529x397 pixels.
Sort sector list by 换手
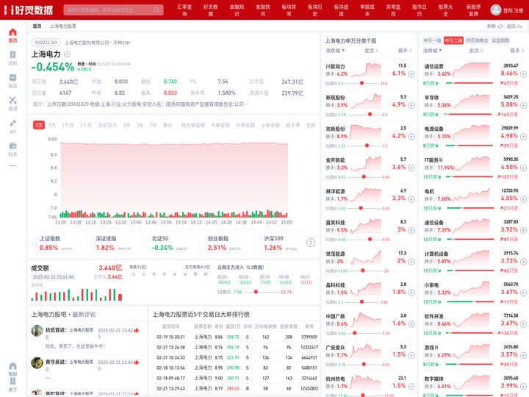(x=517, y=51)
